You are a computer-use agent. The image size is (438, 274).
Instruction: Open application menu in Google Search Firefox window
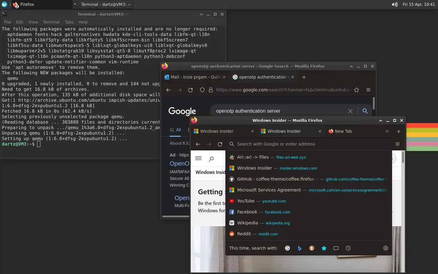click(x=368, y=90)
